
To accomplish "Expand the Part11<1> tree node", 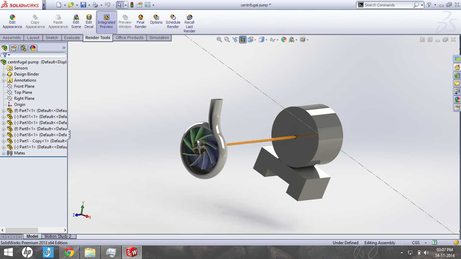I will [x=4, y=117].
